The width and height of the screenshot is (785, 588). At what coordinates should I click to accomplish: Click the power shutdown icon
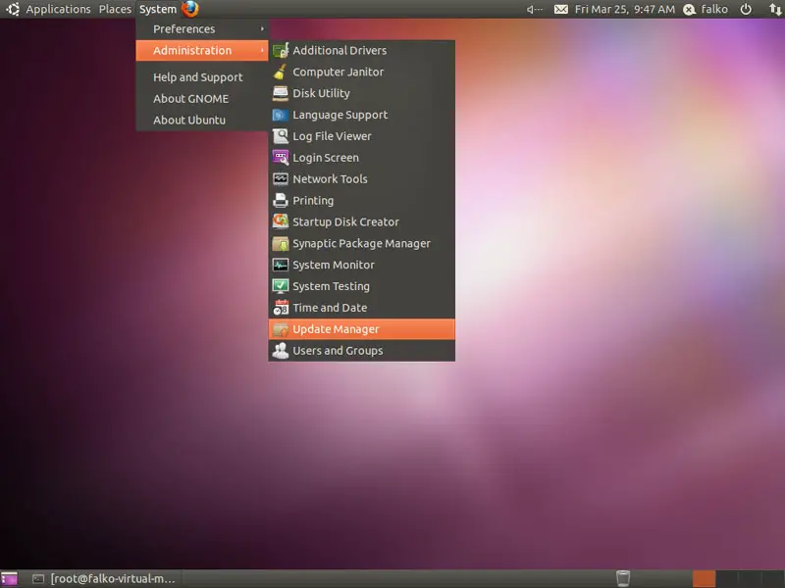tap(746, 9)
